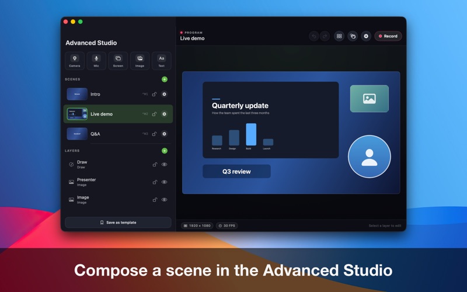467x292 pixels.
Task: Click the 1920 × 1080 resolution pill
Action: click(x=197, y=226)
